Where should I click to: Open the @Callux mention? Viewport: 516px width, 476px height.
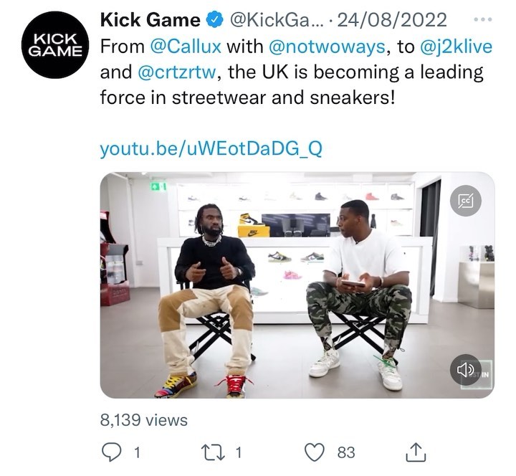(186, 47)
